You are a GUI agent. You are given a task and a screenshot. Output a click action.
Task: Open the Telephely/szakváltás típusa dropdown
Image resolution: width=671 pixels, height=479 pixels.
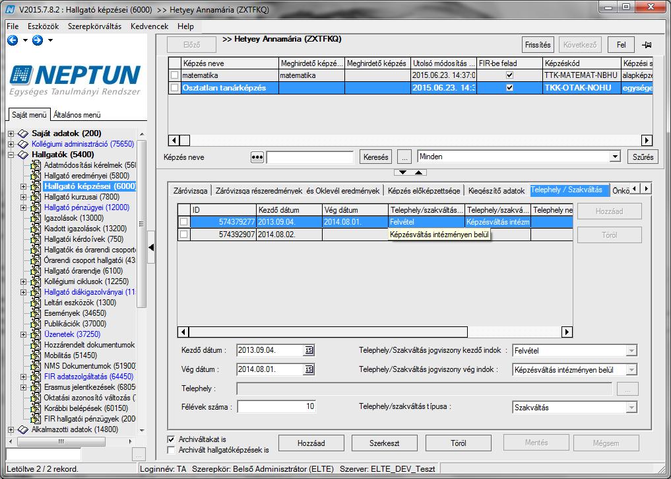pyautogui.click(x=631, y=408)
